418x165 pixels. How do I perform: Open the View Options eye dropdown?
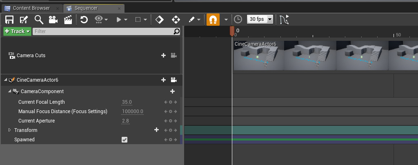click(101, 19)
